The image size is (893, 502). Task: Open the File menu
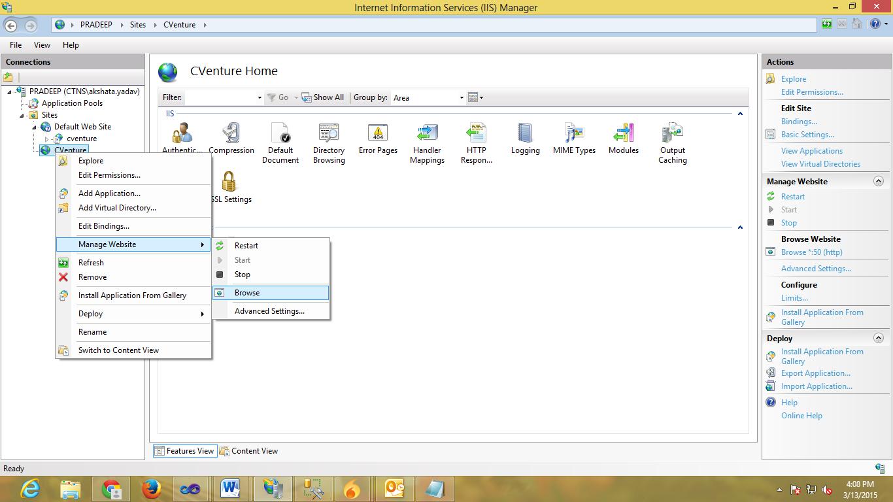coord(16,45)
